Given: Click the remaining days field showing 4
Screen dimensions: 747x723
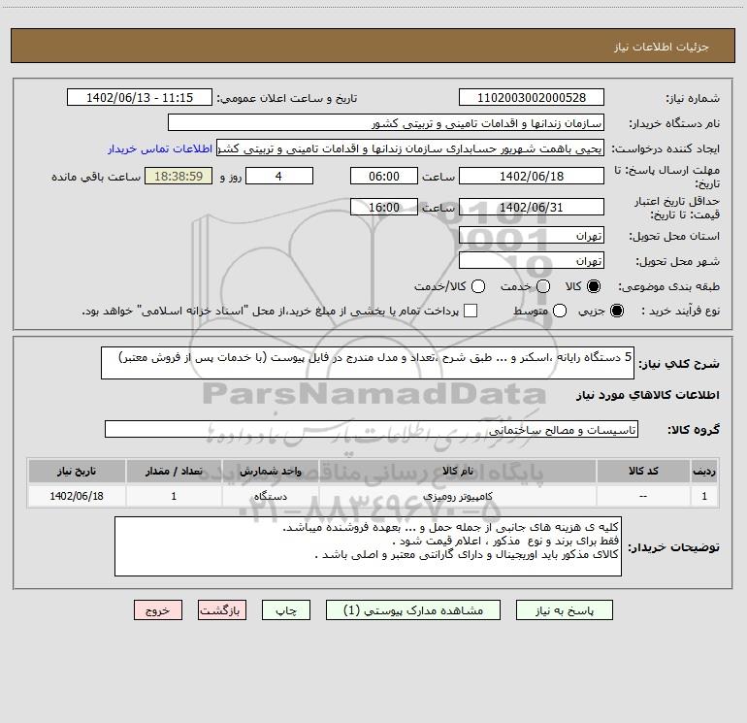Looking at the screenshot, I should pos(279,176).
